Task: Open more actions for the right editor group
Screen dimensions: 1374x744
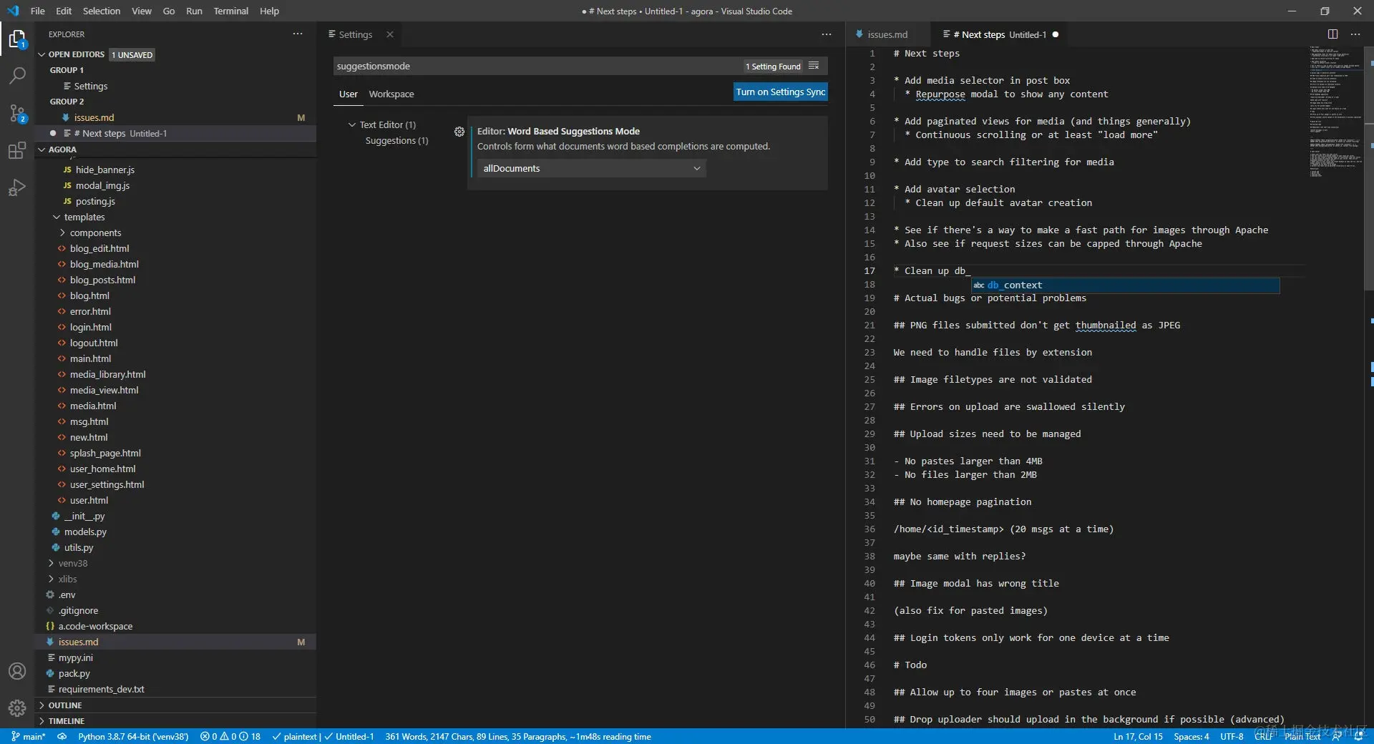Action: (1355, 34)
